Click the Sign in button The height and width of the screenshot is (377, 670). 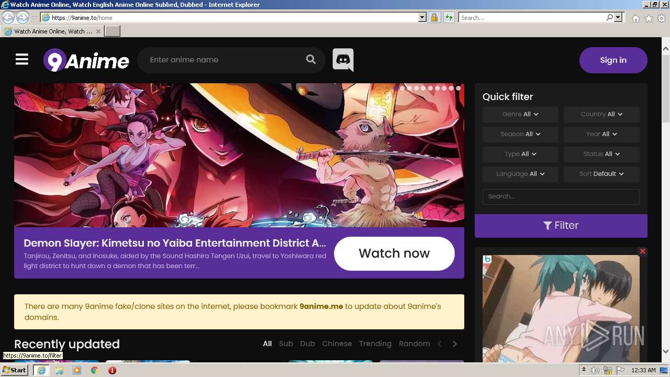pyautogui.click(x=613, y=60)
